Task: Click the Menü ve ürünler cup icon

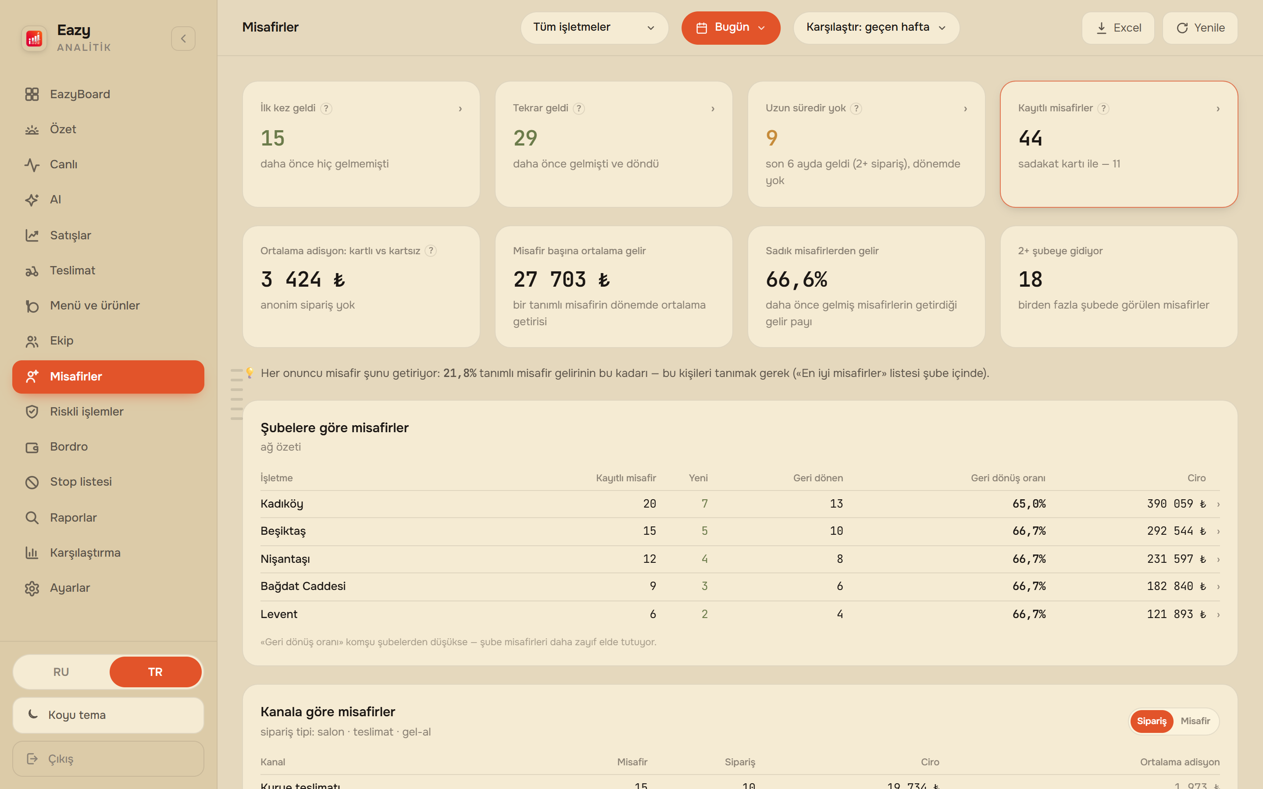Action: (x=32, y=306)
